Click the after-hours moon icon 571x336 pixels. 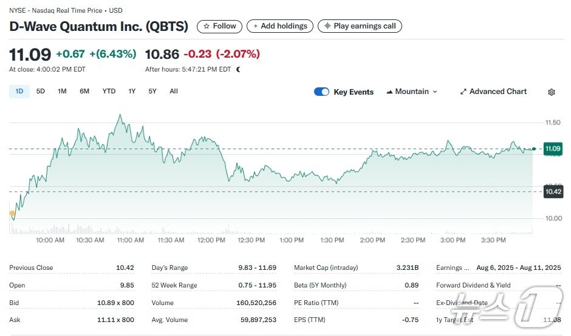point(238,69)
